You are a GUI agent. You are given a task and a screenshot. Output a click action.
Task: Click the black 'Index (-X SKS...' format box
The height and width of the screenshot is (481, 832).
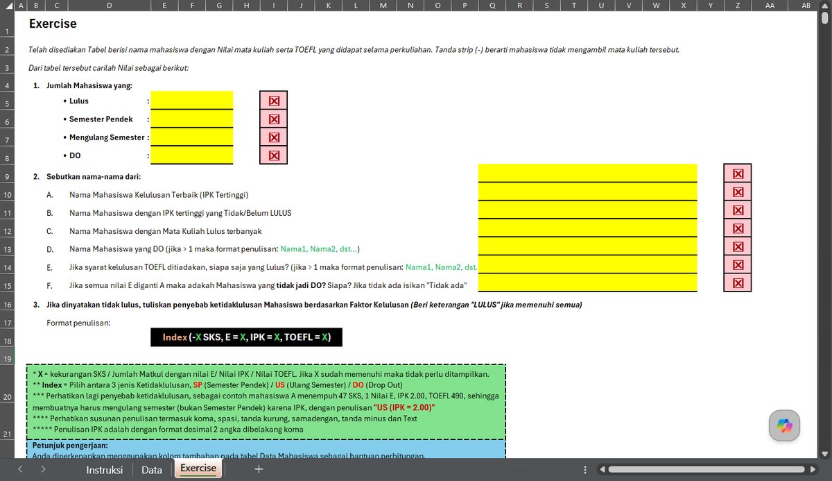pyautogui.click(x=246, y=337)
